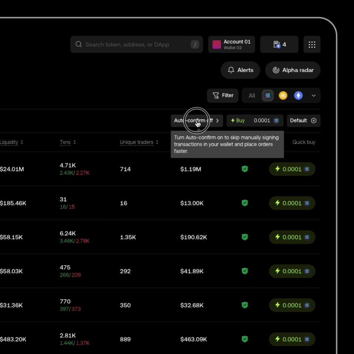Select the Solana chain icon
354x354 pixels.
(x=267, y=95)
